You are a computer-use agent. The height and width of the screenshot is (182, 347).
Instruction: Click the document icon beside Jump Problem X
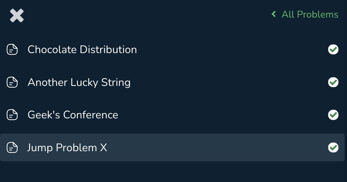pos(12,147)
